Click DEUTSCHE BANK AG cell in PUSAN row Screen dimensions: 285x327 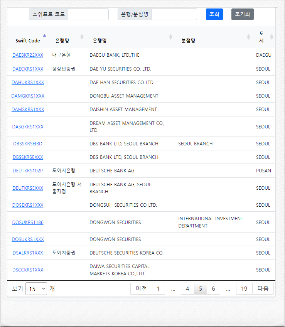112,171
